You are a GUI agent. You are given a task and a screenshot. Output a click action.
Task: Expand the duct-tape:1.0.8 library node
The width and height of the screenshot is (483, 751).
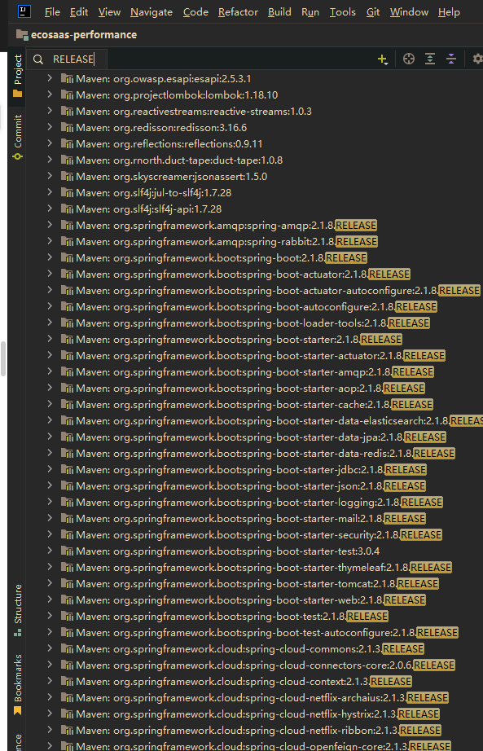point(50,160)
